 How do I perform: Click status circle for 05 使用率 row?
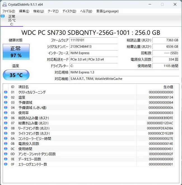click(6, 113)
